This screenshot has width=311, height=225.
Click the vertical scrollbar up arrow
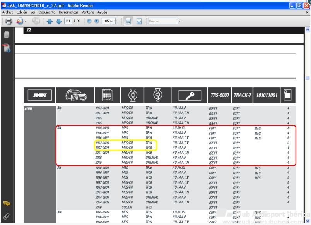pos(308,30)
